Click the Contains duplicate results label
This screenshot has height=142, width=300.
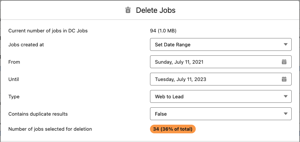38,114
